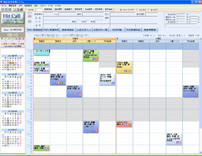Click the round down-arrow record navigation icon
The width and height of the screenshot is (202, 156).
30,22
